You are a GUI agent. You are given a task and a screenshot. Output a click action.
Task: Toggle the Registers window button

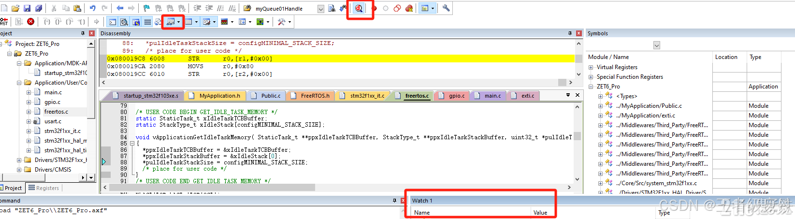click(x=147, y=22)
